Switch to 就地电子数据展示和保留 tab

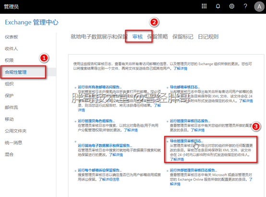tap(99, 36)
